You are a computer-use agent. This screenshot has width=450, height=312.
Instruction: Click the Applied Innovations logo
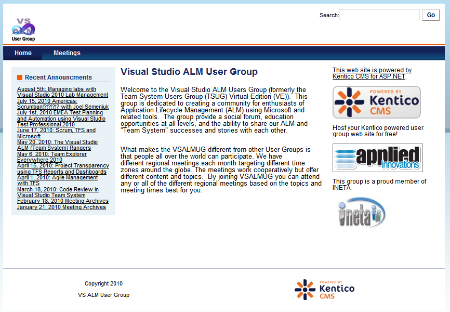click(x=378, y=158)
